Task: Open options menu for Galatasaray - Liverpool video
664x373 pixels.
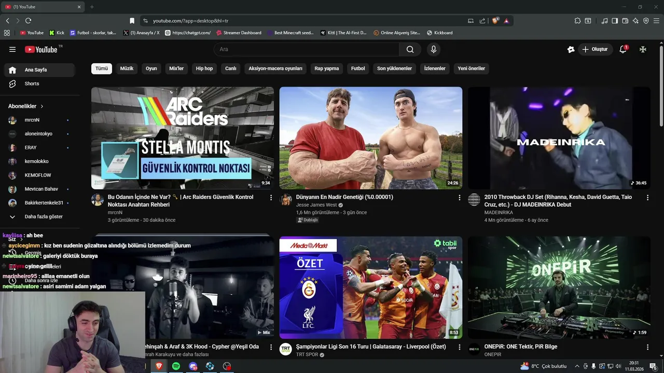Action: tap(459, 347)
